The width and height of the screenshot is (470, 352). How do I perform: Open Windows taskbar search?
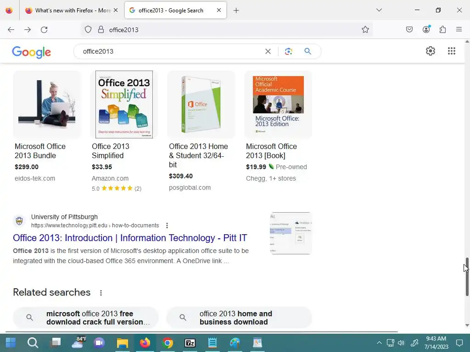pyautogui.click(x=33, y=343)
